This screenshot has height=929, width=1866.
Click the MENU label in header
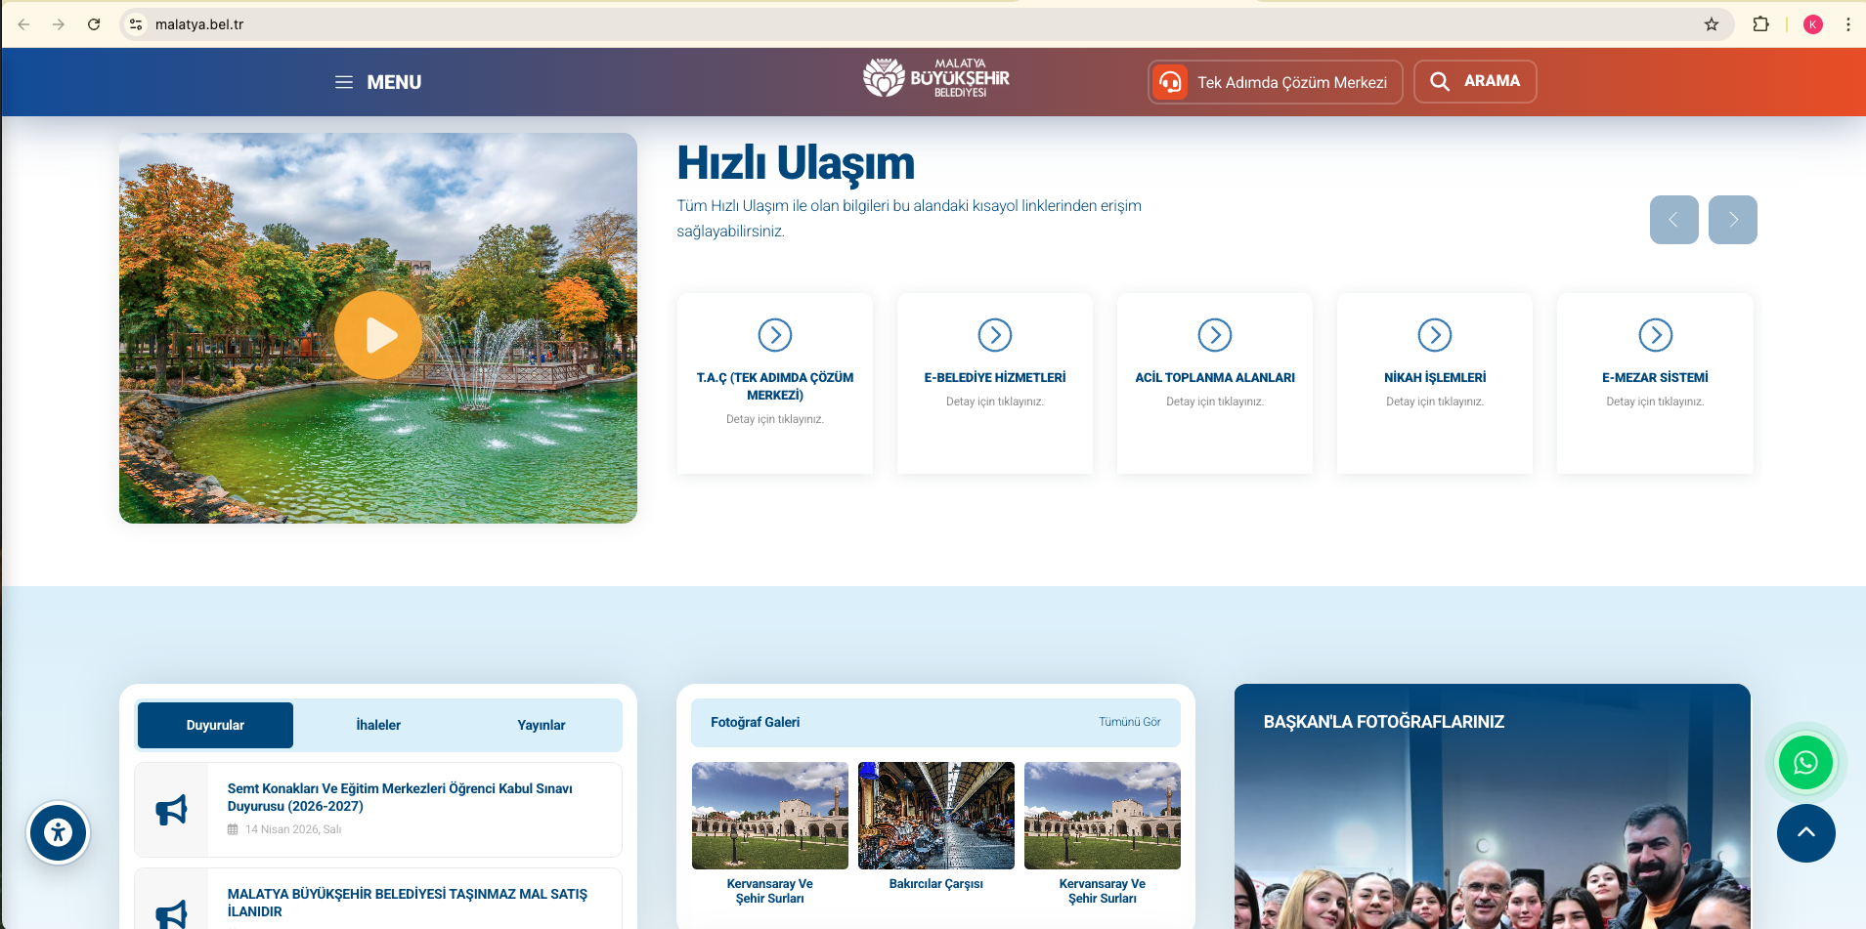point(394,83)
